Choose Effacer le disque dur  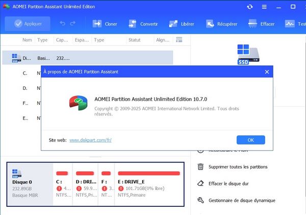pos(228,184)
